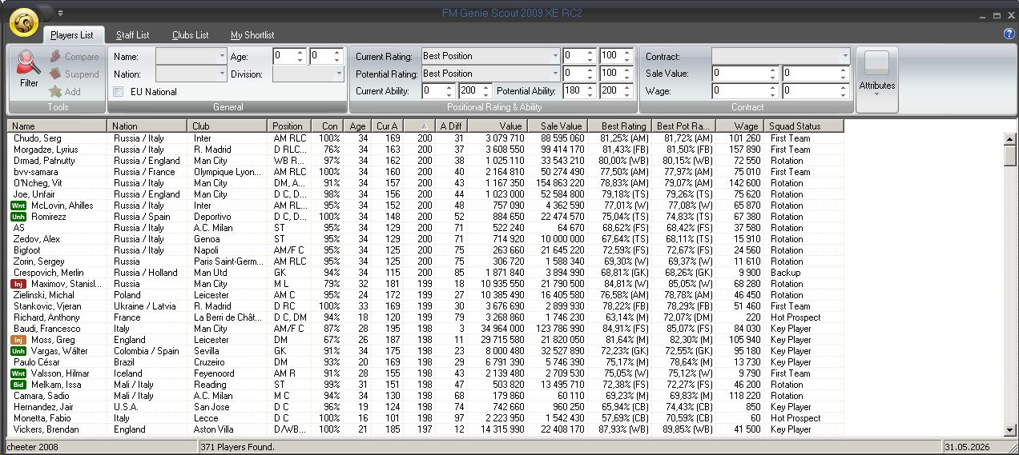Screen dimensions: 1019x455
Task: Click the Bid badge beside Melkam, Issa
Action: click(x=18, y=385)
